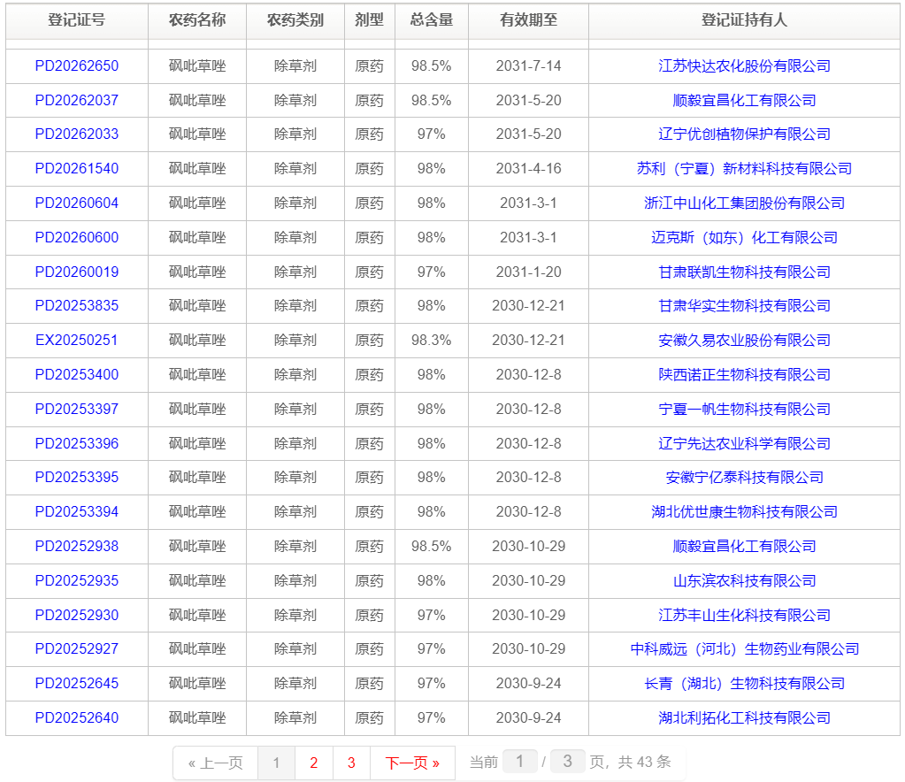905x782 pixels.
Task: Open holder 甘肃华实生物科技有限公司
Action: (x=745, y=305)
